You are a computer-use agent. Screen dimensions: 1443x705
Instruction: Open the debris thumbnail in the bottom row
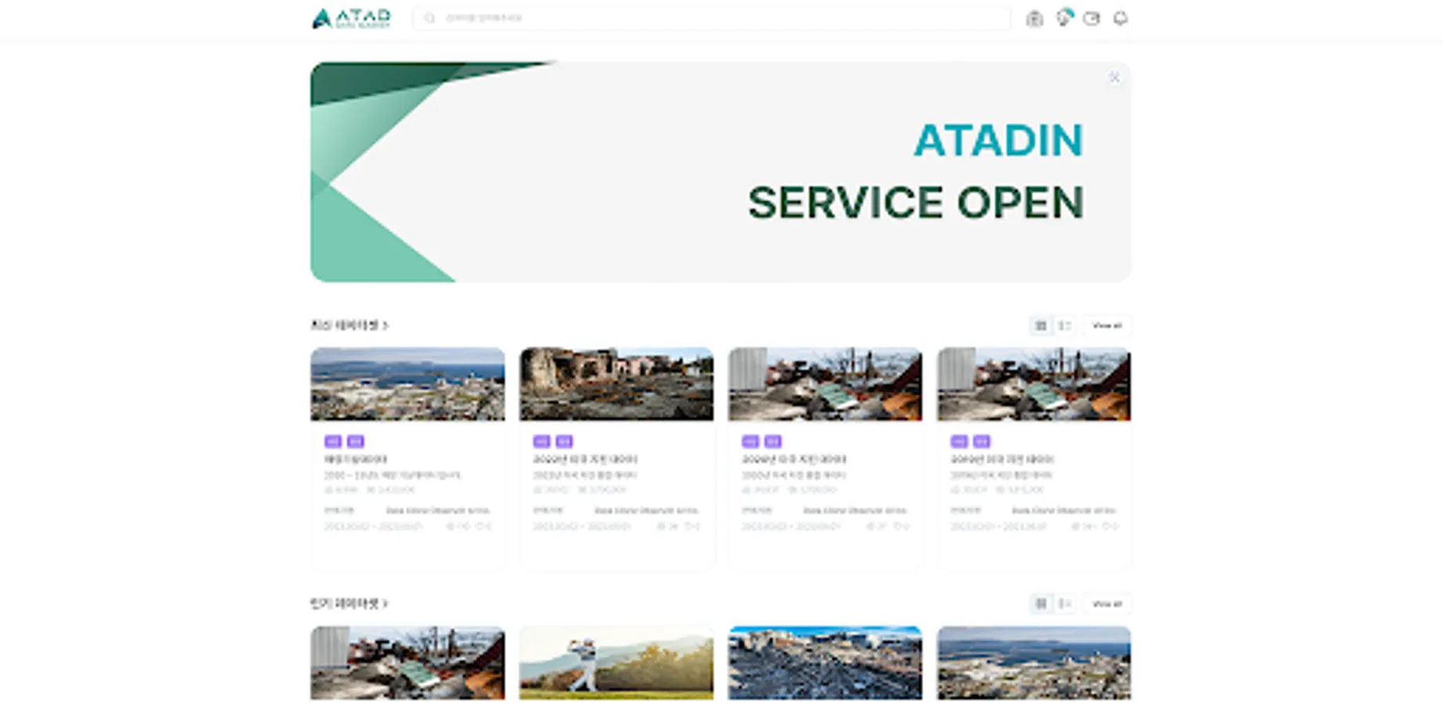(x=408, y=663)
